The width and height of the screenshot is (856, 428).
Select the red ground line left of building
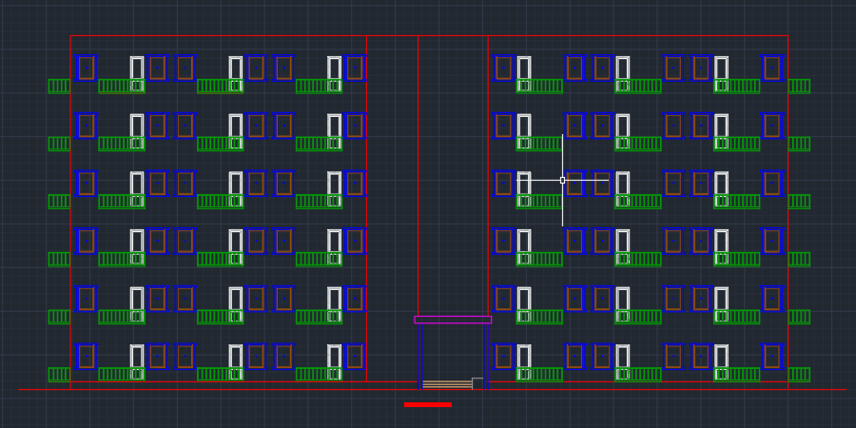tap(43, 389)
